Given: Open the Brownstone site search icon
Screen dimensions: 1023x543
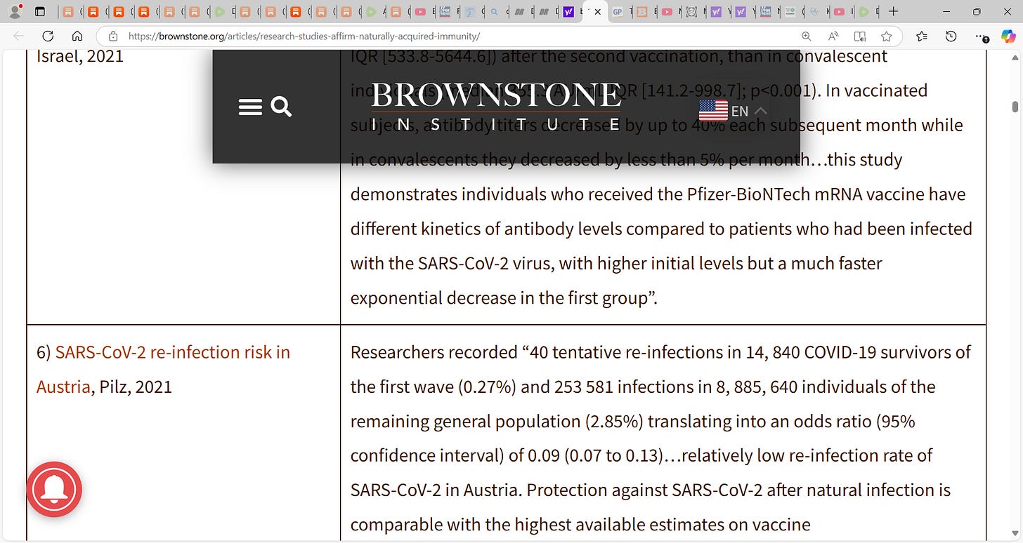Looking at the screenshot, I should click(281, 107).
